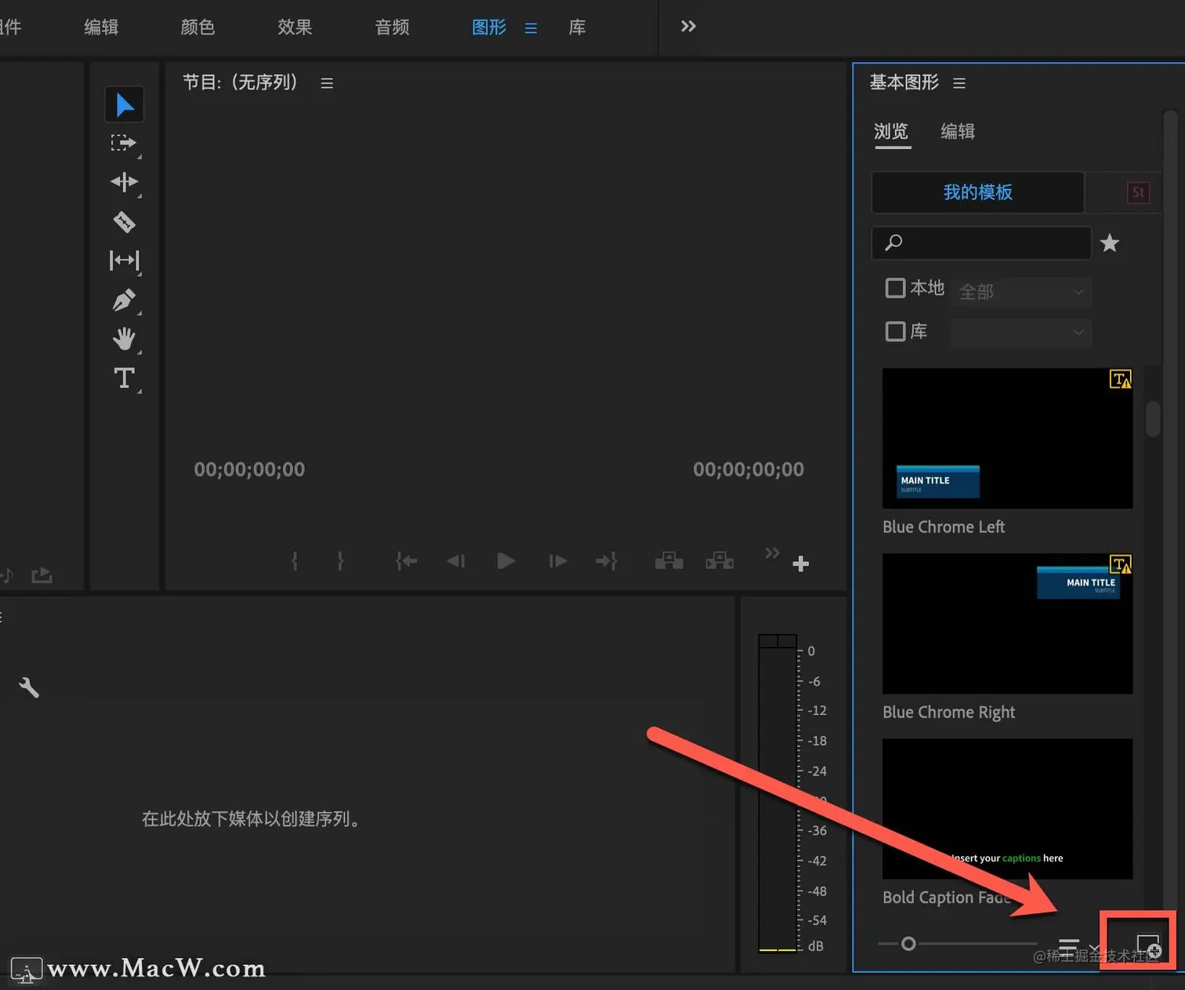Switch to the 颜色 workspace
Viewport: 1185px width, 990px height.
pyautogui.click(x=197, y=27)
